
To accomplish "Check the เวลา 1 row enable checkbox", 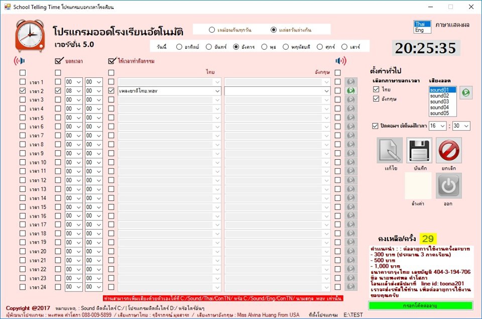I will point(23,82).
